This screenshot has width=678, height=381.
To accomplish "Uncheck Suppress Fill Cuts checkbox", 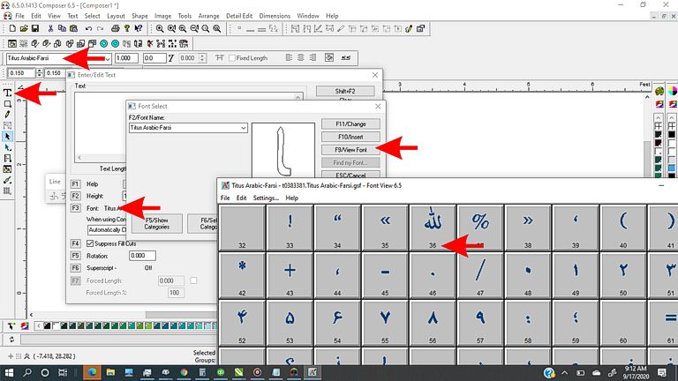I will [x=90, y=243].
